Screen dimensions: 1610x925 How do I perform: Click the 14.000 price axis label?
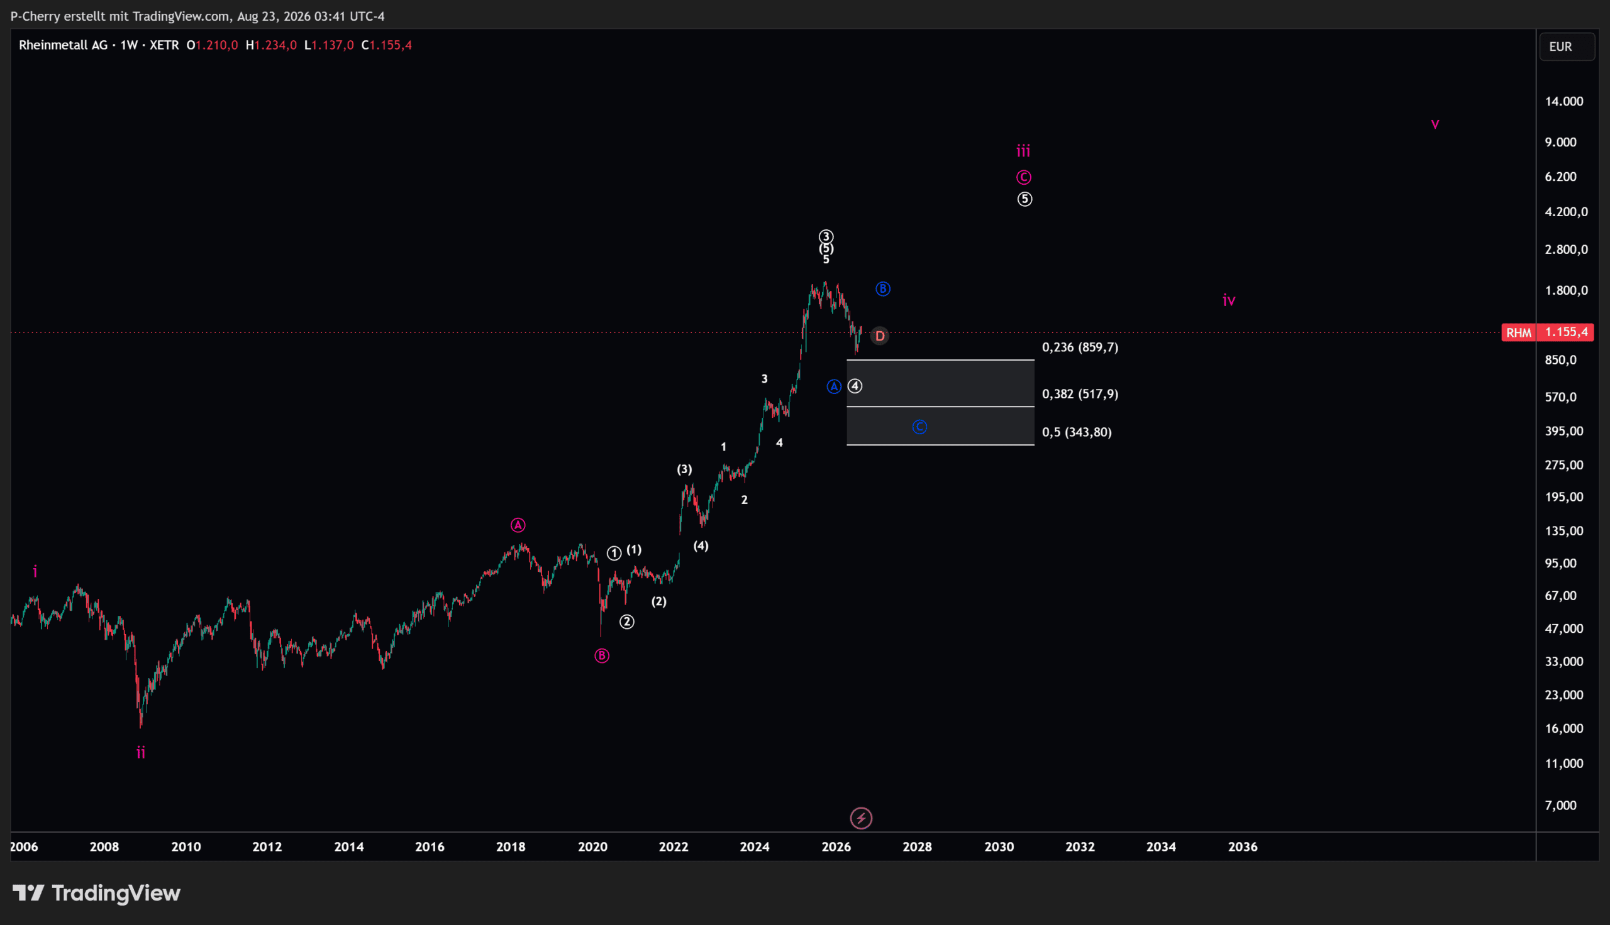tap(1564, 101)
